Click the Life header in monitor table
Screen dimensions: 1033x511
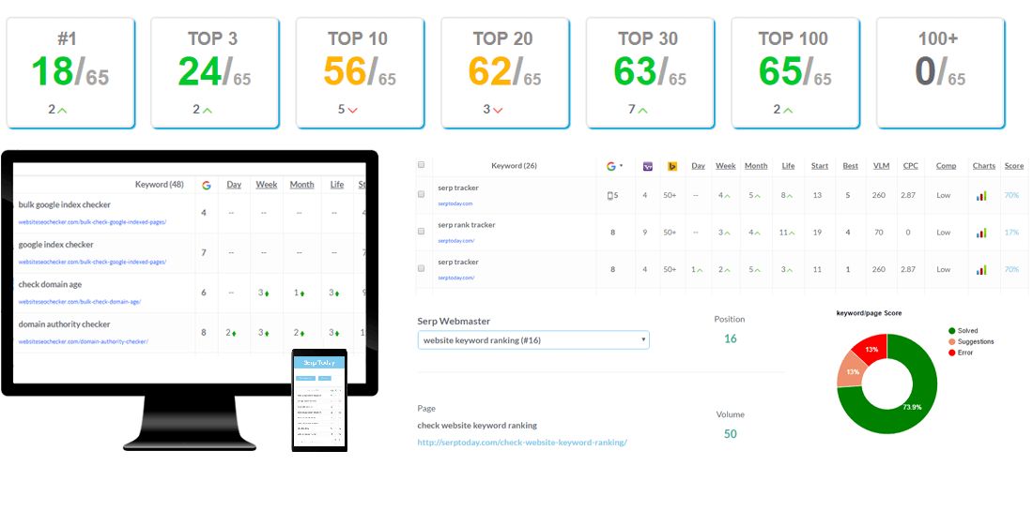tap(337, 185)
